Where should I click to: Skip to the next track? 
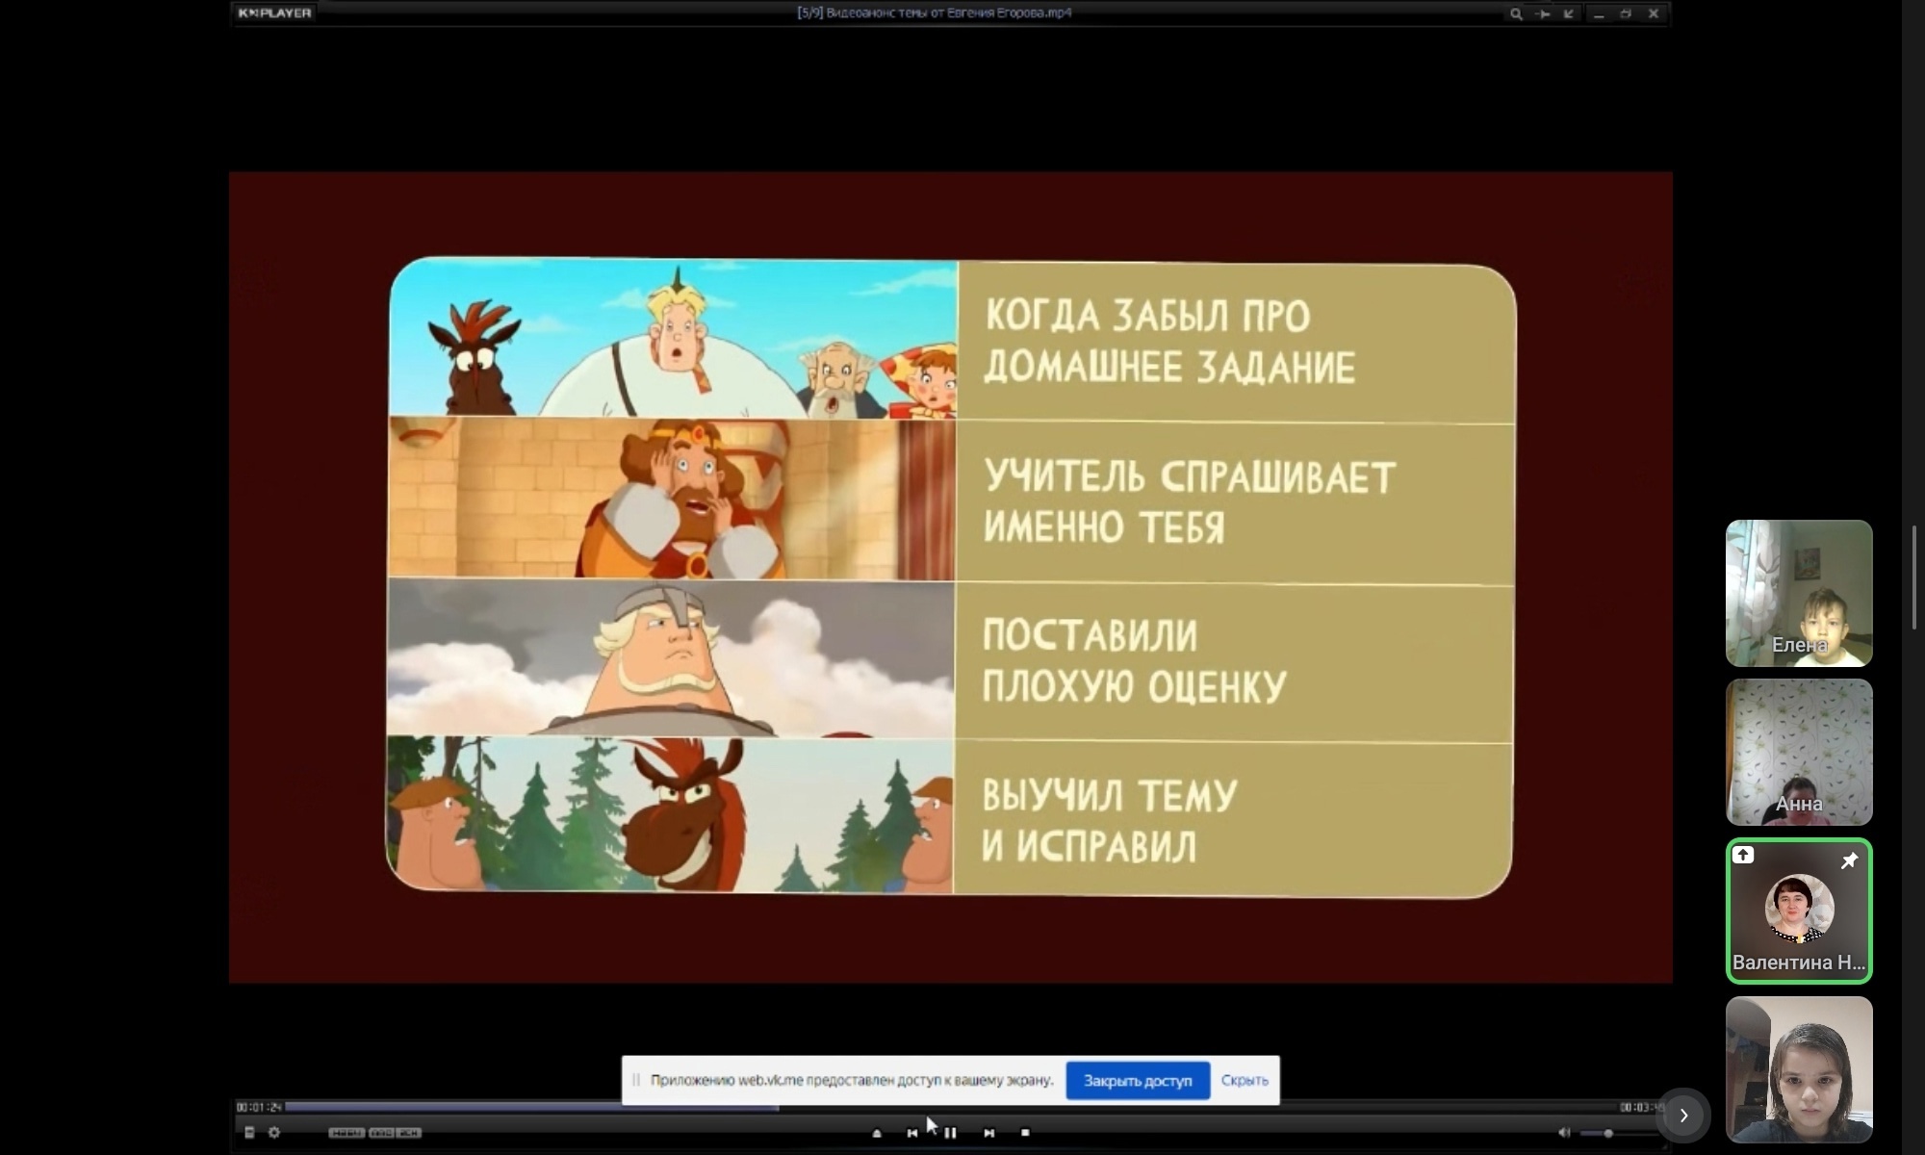coord(988,1133)
